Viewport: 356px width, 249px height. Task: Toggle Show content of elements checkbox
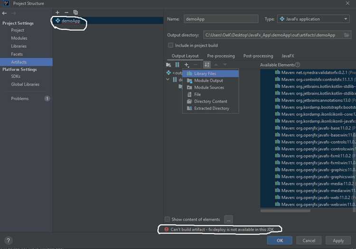click(x=167, y=219)
